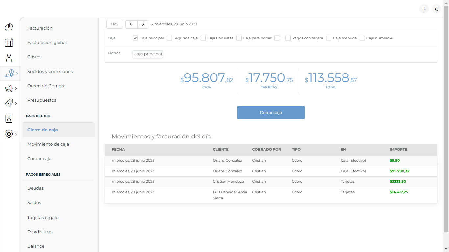The image size is (449, 252).
Task: Click the $9,50 amount
Action: coord(395,161)
